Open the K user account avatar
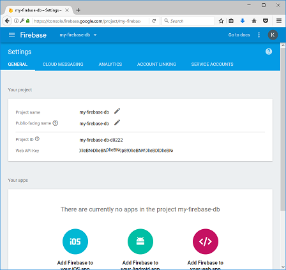This screenshot has height=270, width=286. coord(273,35)
